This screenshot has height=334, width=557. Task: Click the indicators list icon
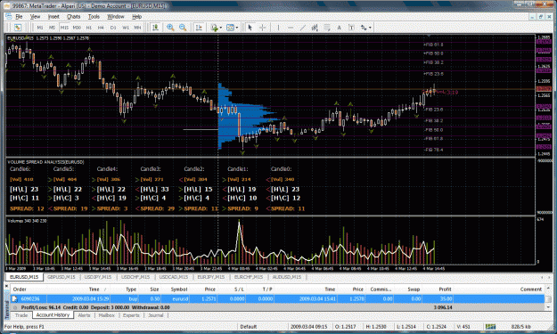[214, 28]
